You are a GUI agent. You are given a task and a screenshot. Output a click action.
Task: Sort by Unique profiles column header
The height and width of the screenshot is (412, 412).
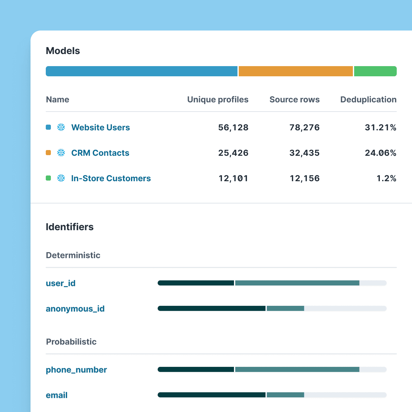(218, 100)
